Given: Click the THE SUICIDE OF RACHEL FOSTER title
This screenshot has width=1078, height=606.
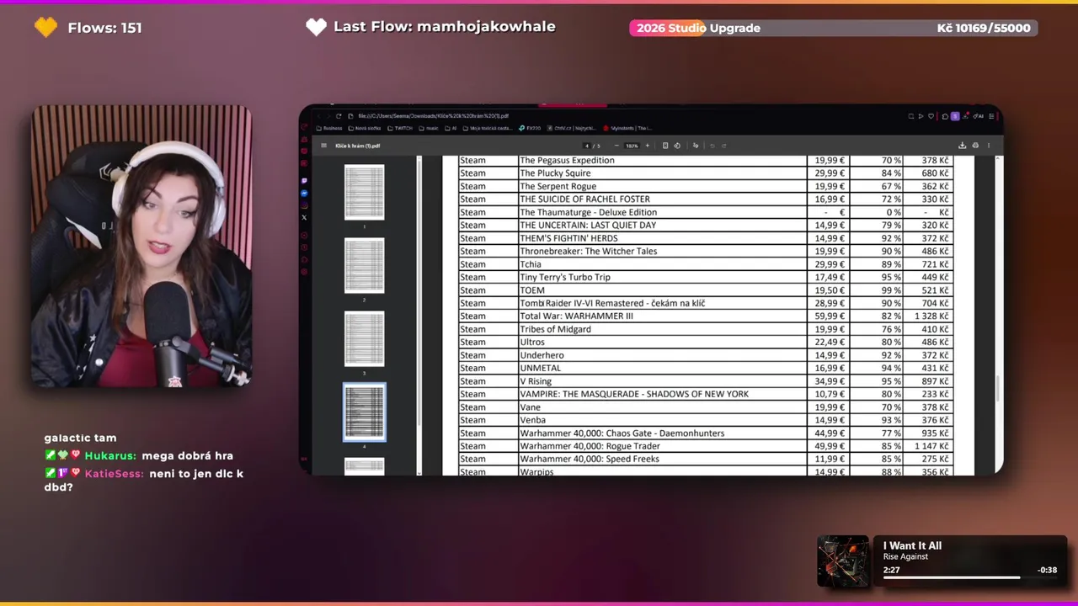Looking at the screenshot, I should (584, 199).
